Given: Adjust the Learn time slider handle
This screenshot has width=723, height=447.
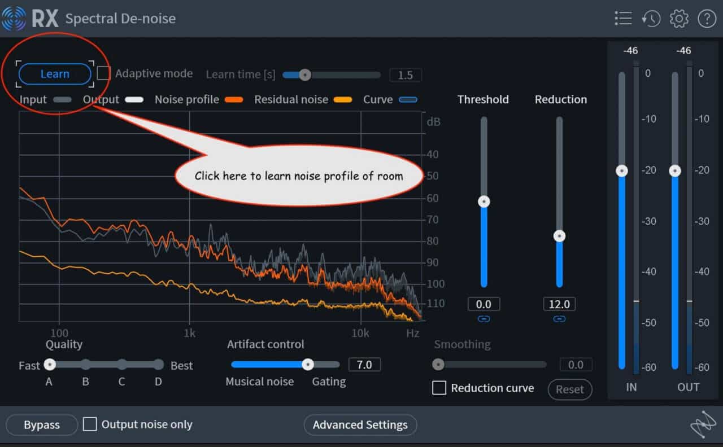Looking at the screenshot, I should 305,74.
